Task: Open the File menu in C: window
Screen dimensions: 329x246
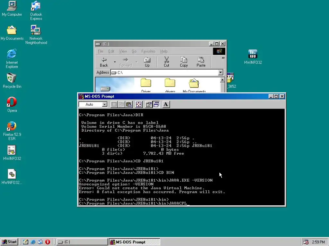Action: click(x=101, y=51)
